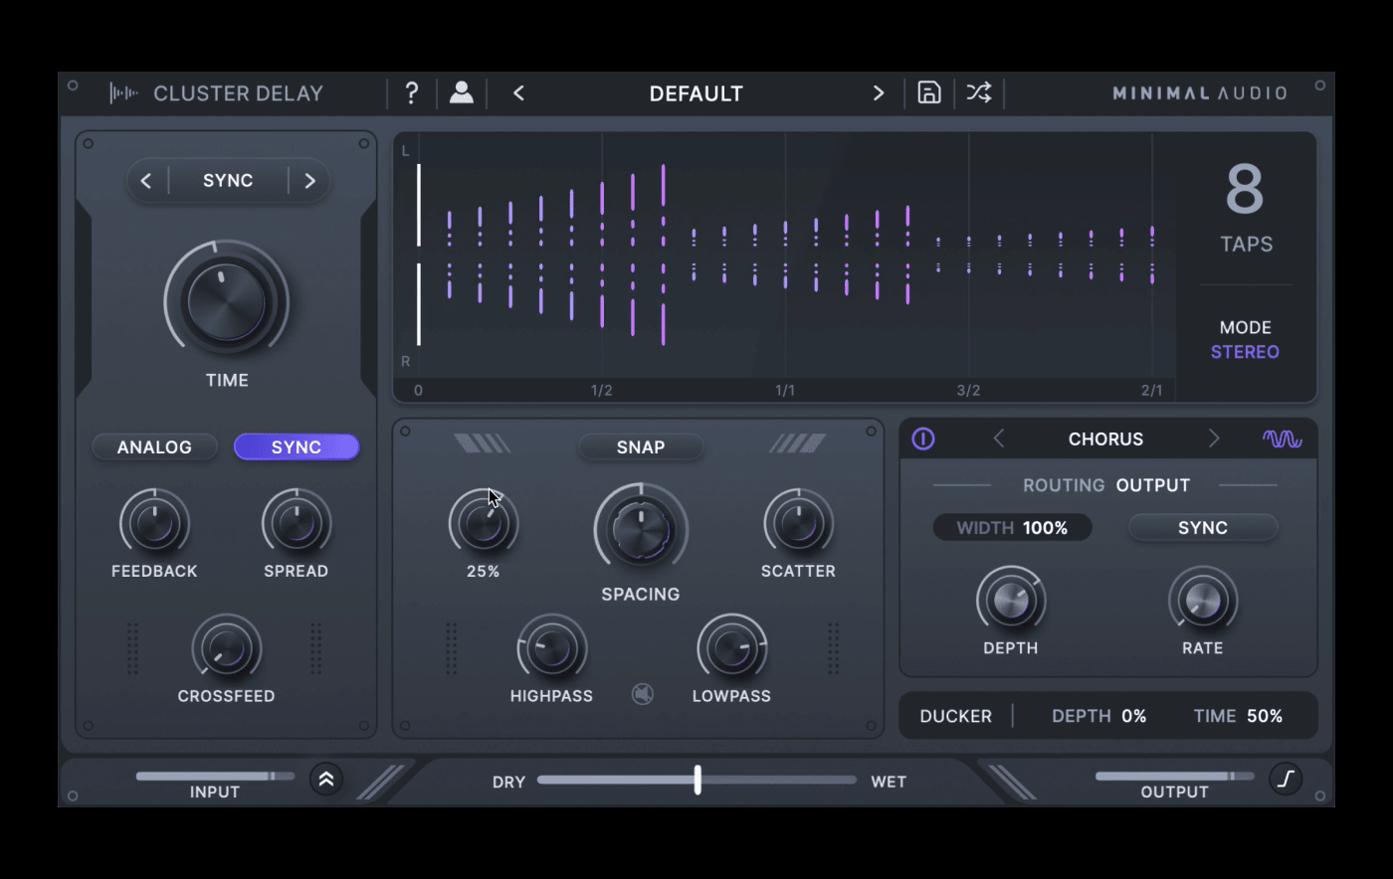This screenshot has height=879, width=1393.
Task: Change the STEREO mode setting
Action: pos(1245,352)
